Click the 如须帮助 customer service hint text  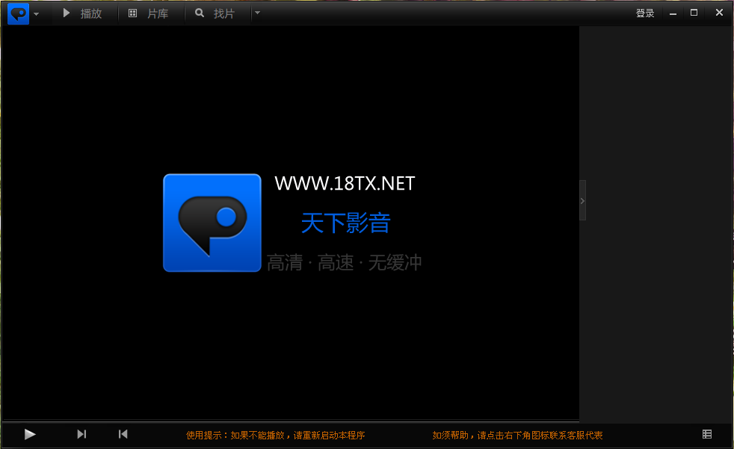(x=517, y=436)
